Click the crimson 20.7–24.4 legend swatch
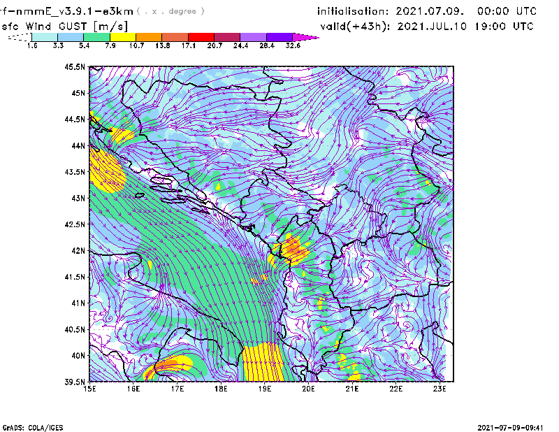Image resolution: width=559 pixels, height=432 pixels. (227, 37)
